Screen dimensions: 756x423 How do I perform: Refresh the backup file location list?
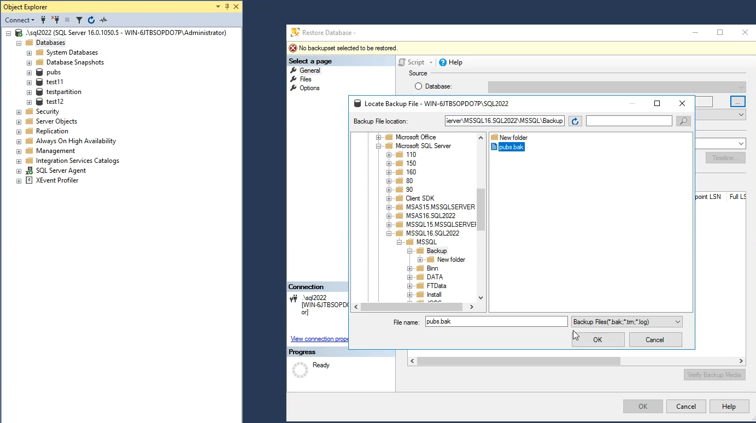pos(575,121)
